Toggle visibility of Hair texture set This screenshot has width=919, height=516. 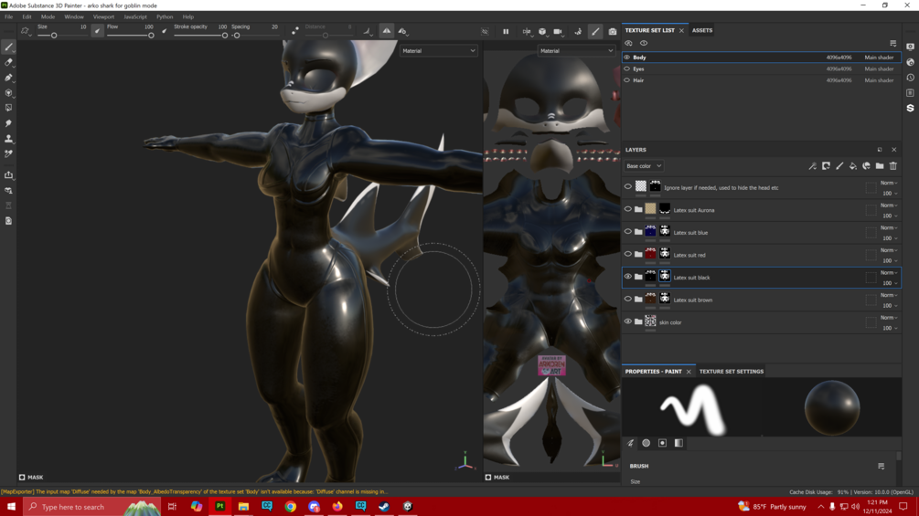click(627, 80)
